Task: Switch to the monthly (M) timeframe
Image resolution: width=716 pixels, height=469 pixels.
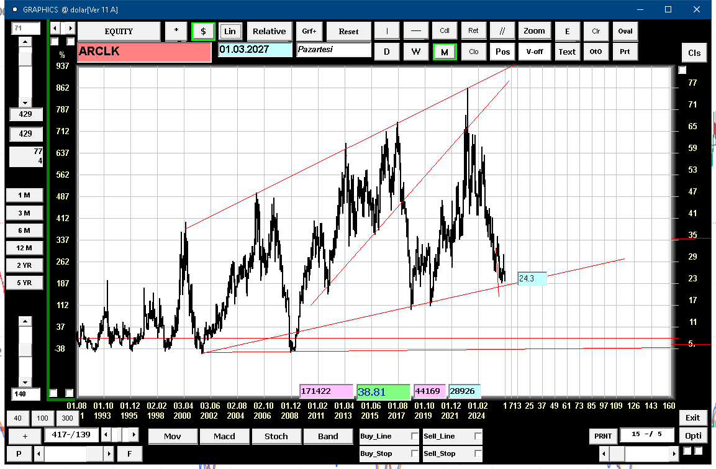Action: pyautogui.click(x=444, y=52)
